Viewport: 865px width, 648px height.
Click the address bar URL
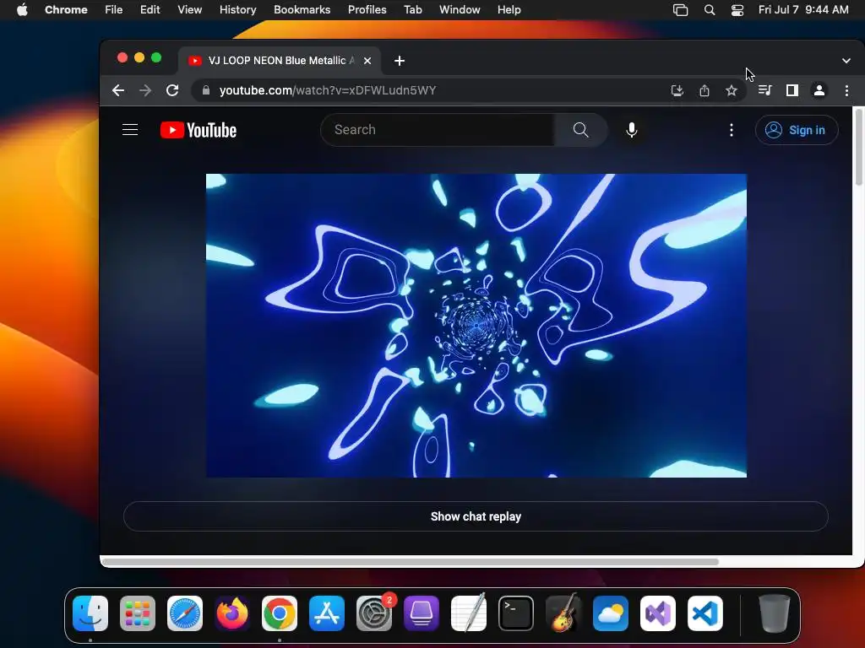[x=328, y=90]
